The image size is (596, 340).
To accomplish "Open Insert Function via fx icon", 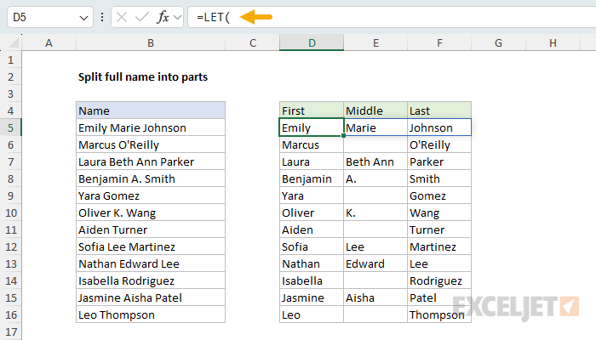I will click(163, 17).
